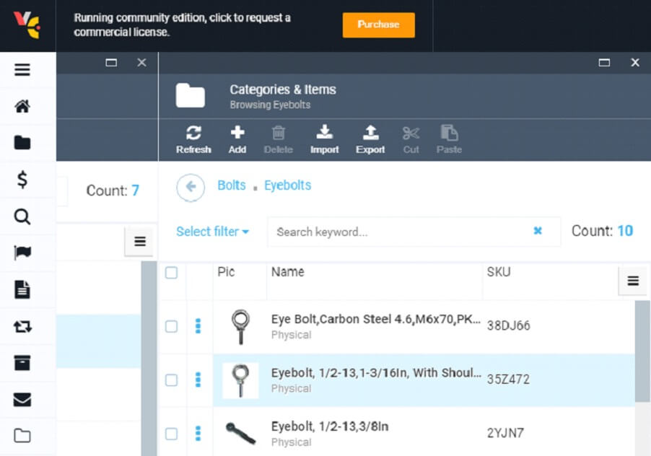Screen dimensions: 651x456
Task: Click the back arrow circle button
Action: point(191,187)
